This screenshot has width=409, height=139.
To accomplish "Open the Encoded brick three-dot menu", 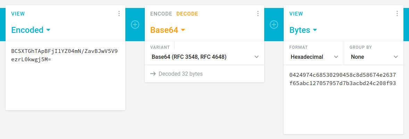I will click(119, 13).
